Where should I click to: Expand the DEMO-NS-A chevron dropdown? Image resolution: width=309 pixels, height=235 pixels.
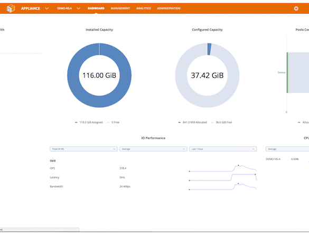[78, 8]
